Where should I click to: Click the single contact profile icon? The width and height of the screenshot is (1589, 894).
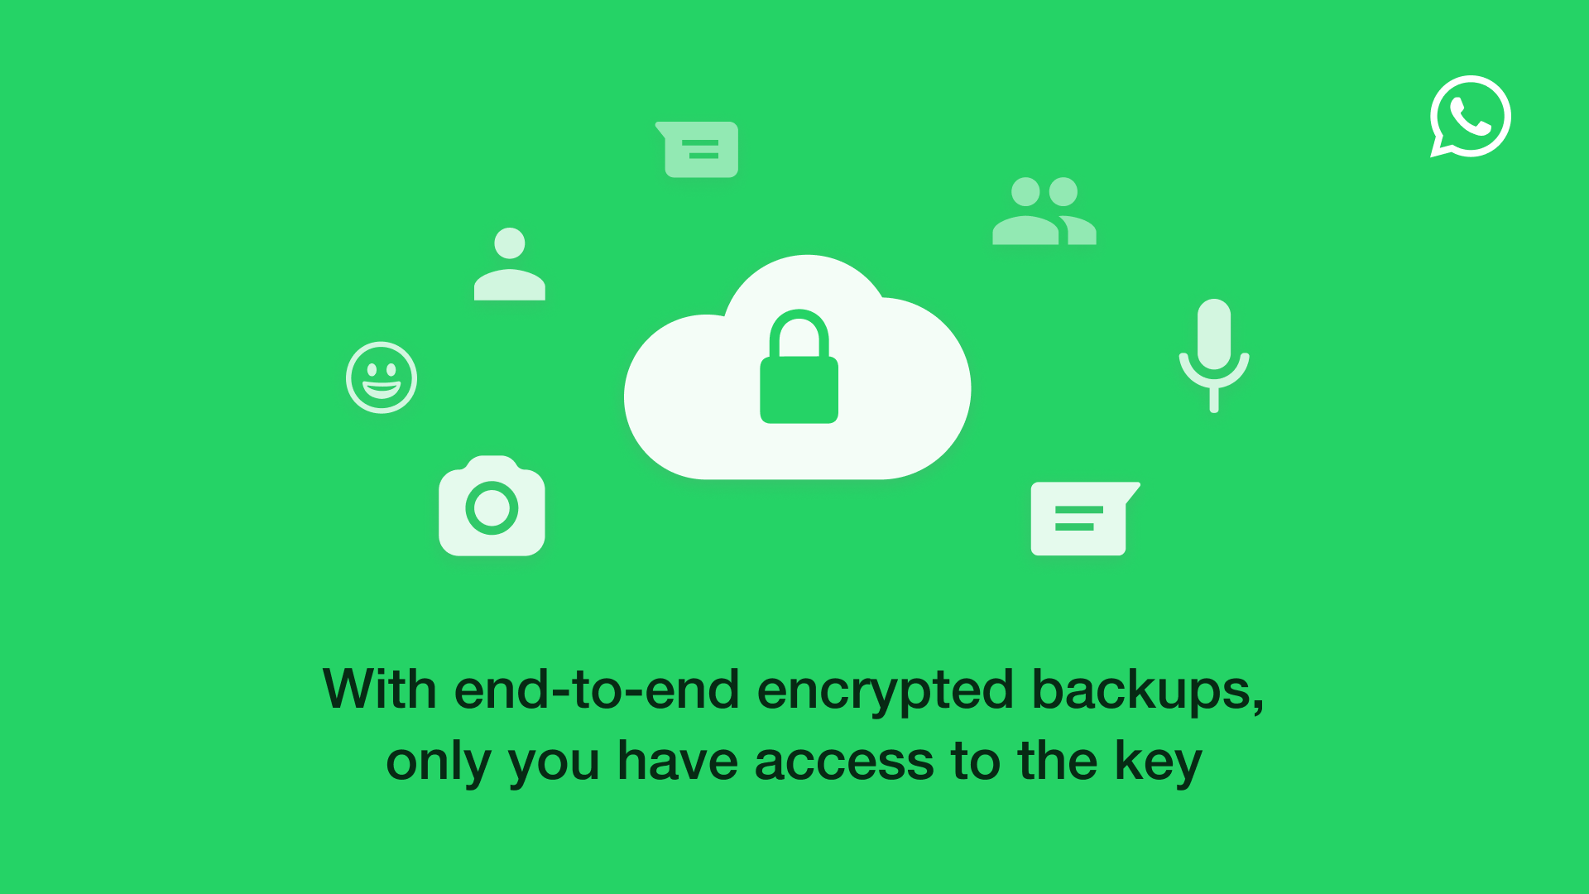coord(509,265)
